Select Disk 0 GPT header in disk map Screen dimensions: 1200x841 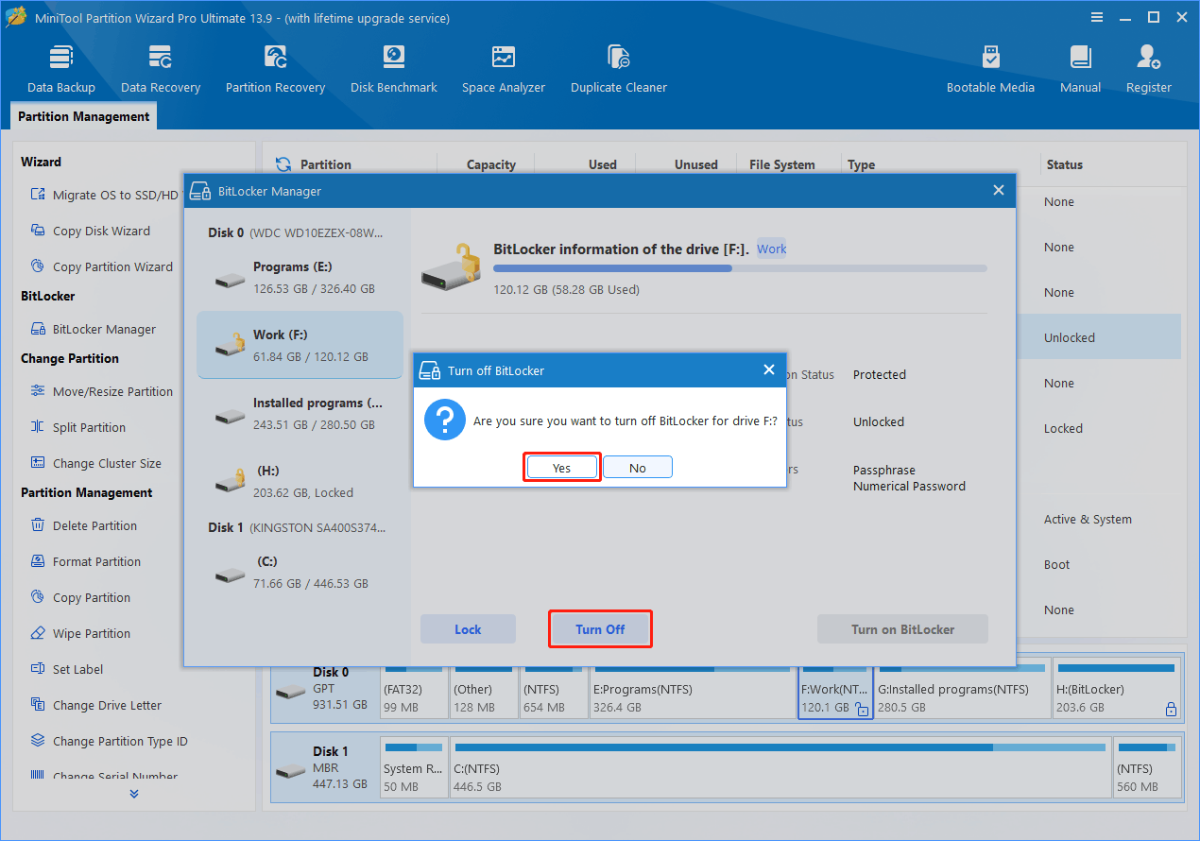click(x=325, y=689)
